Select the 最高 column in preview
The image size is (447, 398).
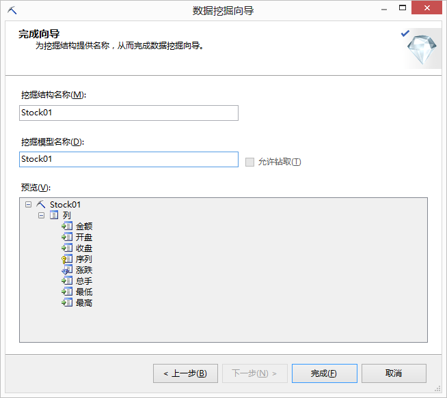tap(84, 303)
